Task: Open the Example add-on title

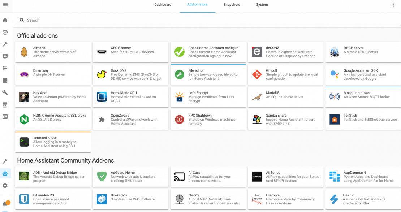Action: 273,195
